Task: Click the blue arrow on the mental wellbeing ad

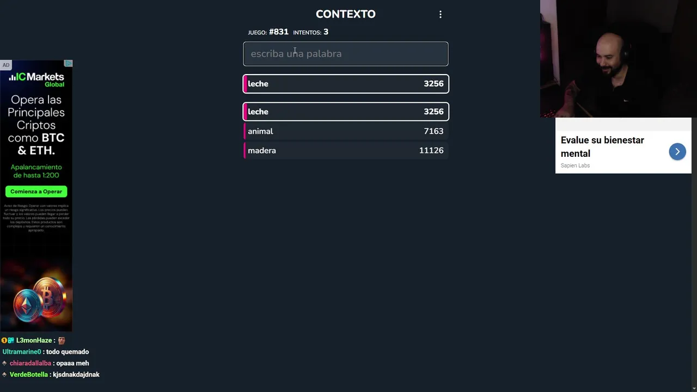Action: coord(677,151)
